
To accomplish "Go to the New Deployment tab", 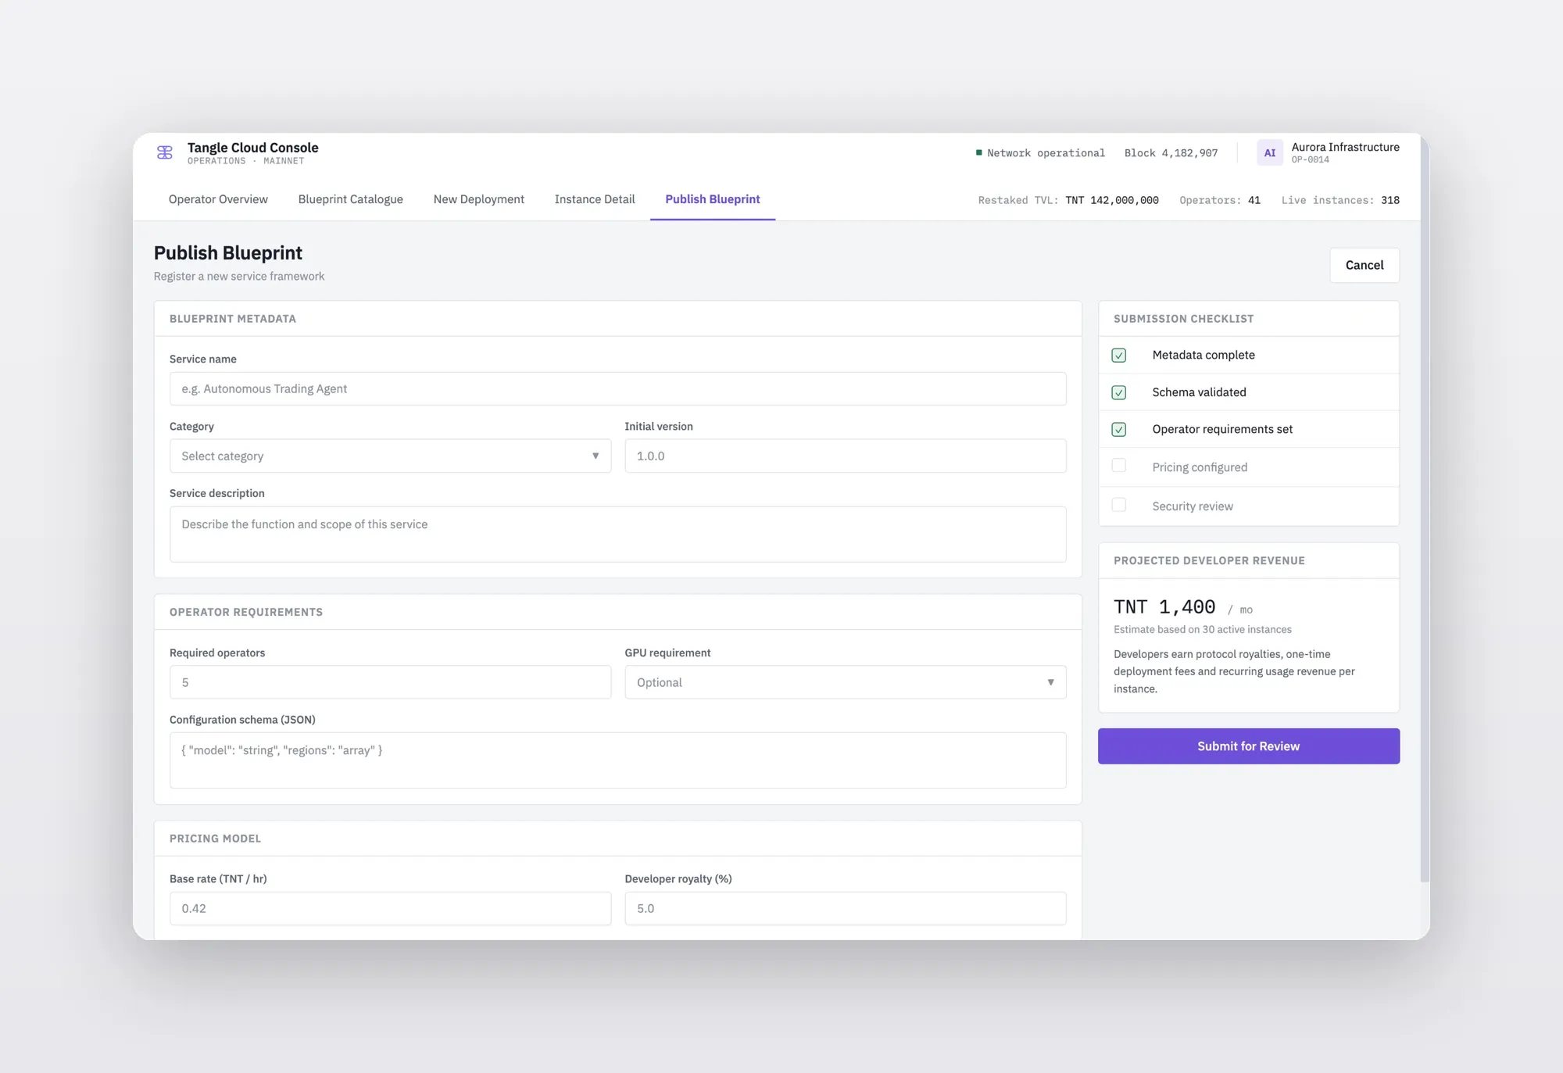I will [478, 199].
